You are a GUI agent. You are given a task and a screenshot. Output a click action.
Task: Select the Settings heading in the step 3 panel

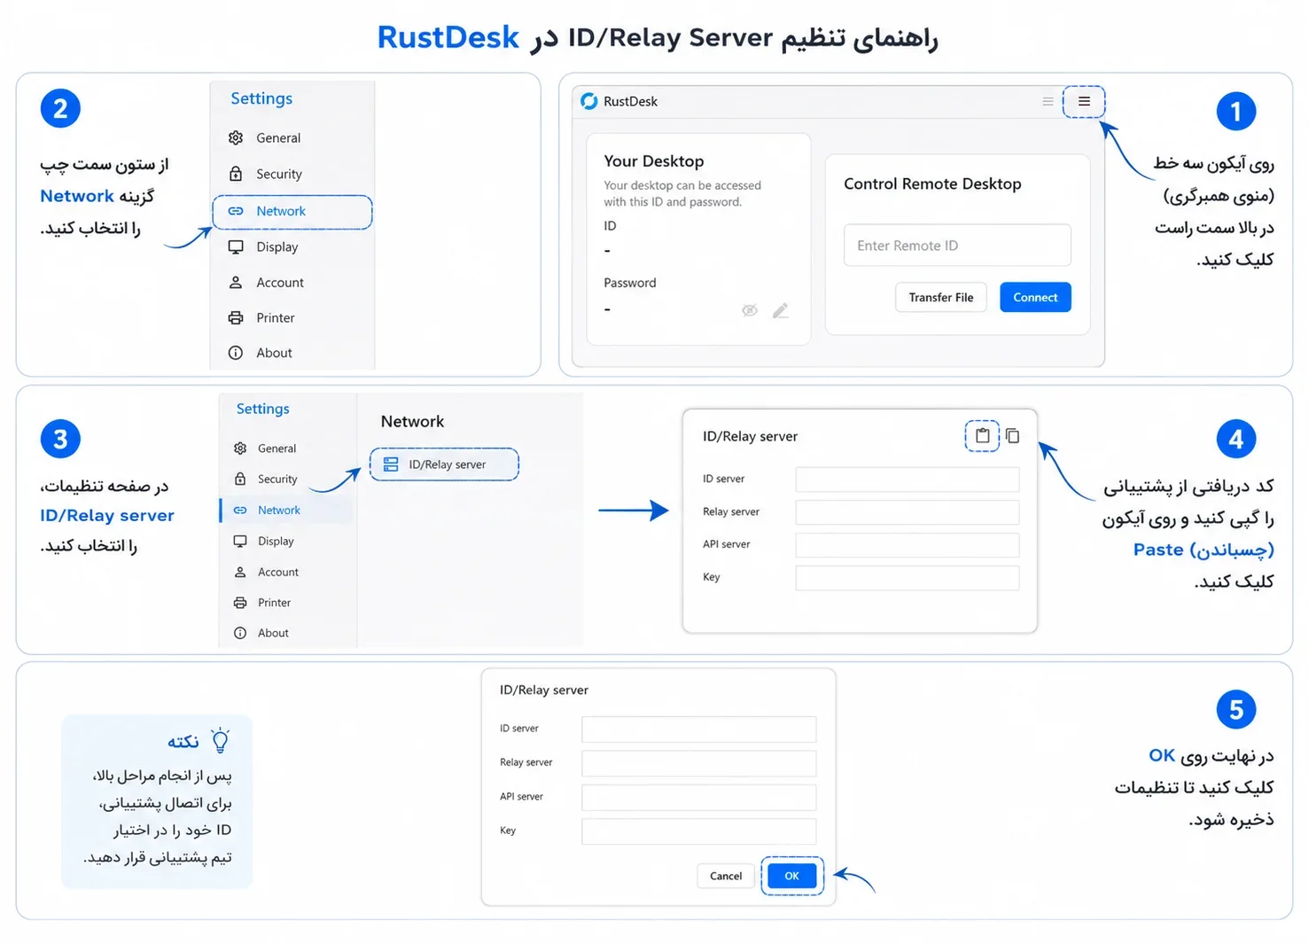(x=263, y=409)
